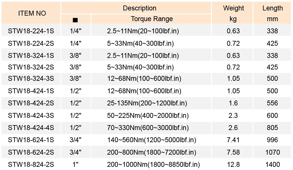The width and height of the screenshot is (293, 170).
Task: Select the STW18-324-3S item cell
Action: click(x=31, y=78)
